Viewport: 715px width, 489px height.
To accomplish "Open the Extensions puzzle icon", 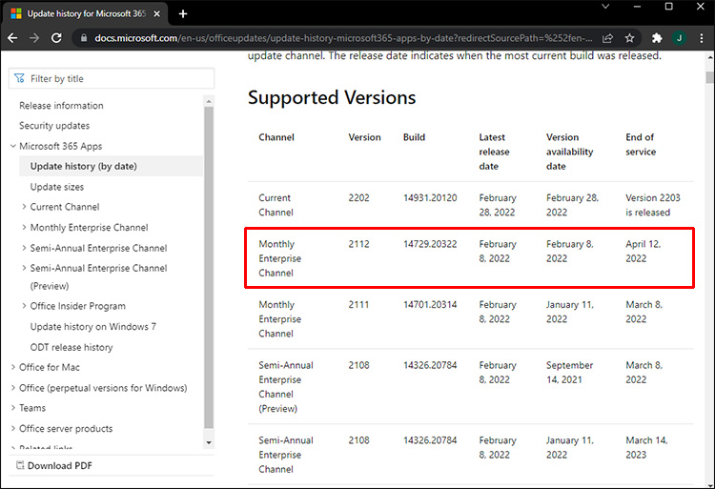I will pyautogui.click(x=657, y=38).
